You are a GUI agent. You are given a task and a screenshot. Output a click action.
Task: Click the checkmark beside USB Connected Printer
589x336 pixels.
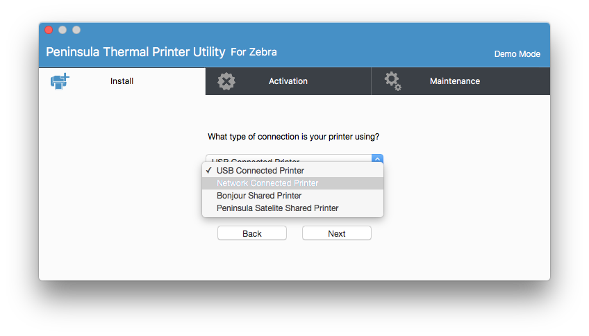(208, 171)
